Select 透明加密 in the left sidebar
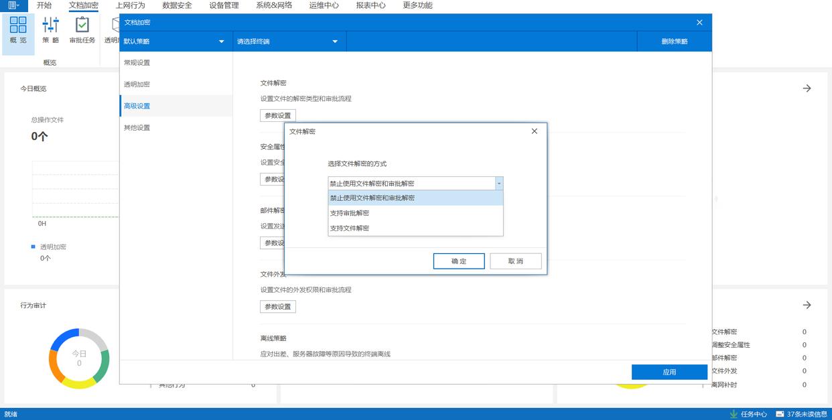Screen dimensions: 832x420 click(x=176, y=84)
